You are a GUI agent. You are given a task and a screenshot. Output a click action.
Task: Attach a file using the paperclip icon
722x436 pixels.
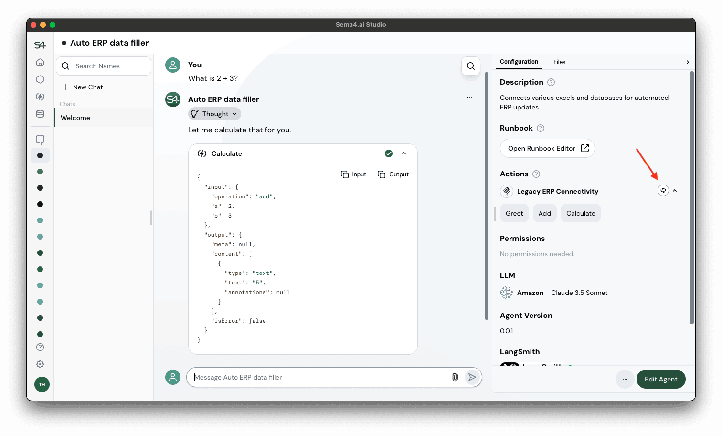[454, 377]
